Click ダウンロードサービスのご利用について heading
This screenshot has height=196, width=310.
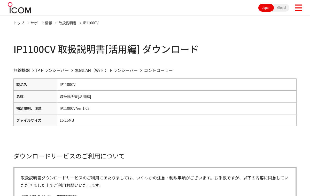click(x=69, y=156)
